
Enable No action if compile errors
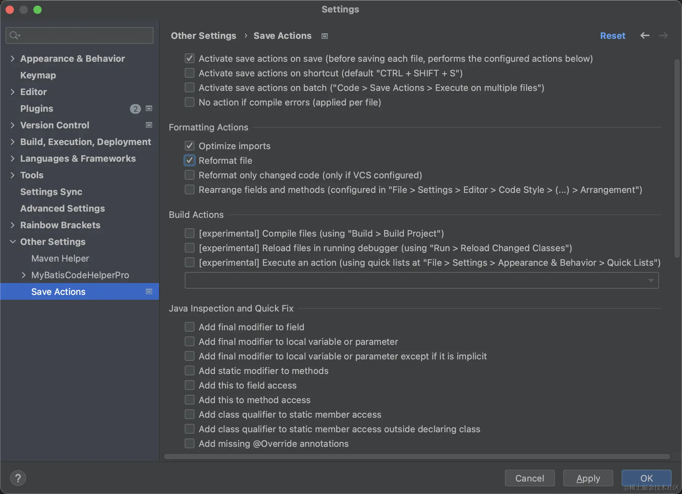[x=190, y=102]
